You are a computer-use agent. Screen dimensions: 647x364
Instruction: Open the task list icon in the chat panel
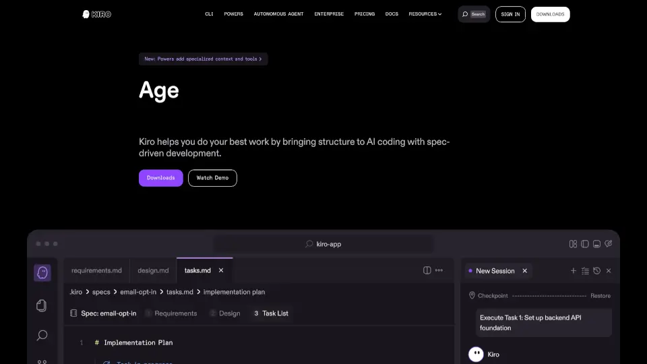(x=585, y=271)
